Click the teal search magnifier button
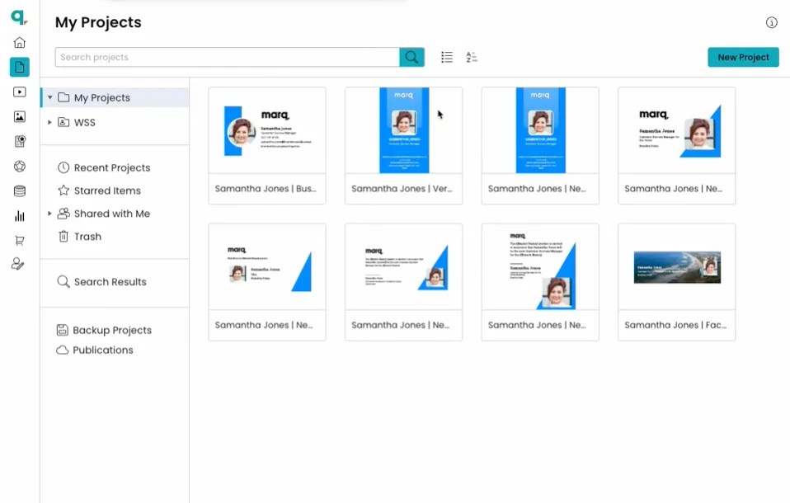Viewport: 790px width, 503px height. click(x=411, y=57)
